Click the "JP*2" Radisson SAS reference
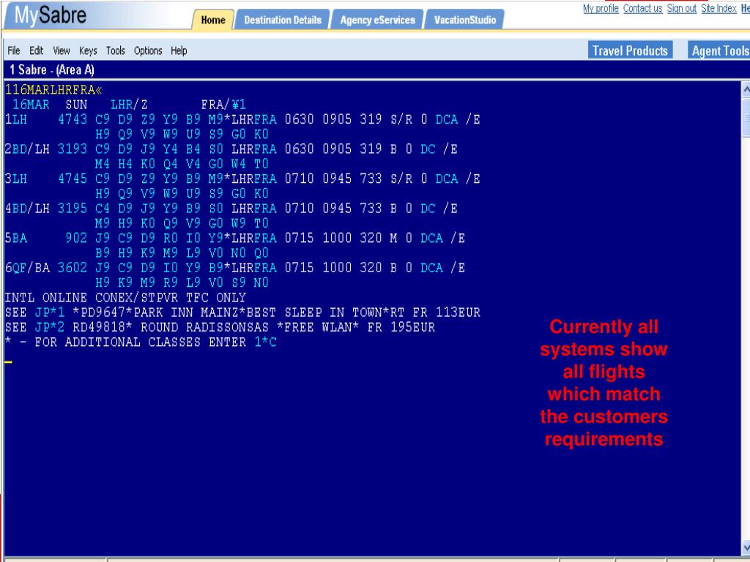 coord(50,327)
